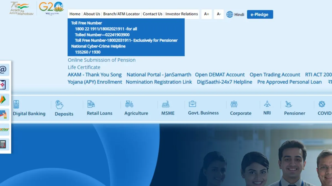Screen dimensions: 332x186
Task: Open the Online Submission of Pension link
Action: point(102,60)
